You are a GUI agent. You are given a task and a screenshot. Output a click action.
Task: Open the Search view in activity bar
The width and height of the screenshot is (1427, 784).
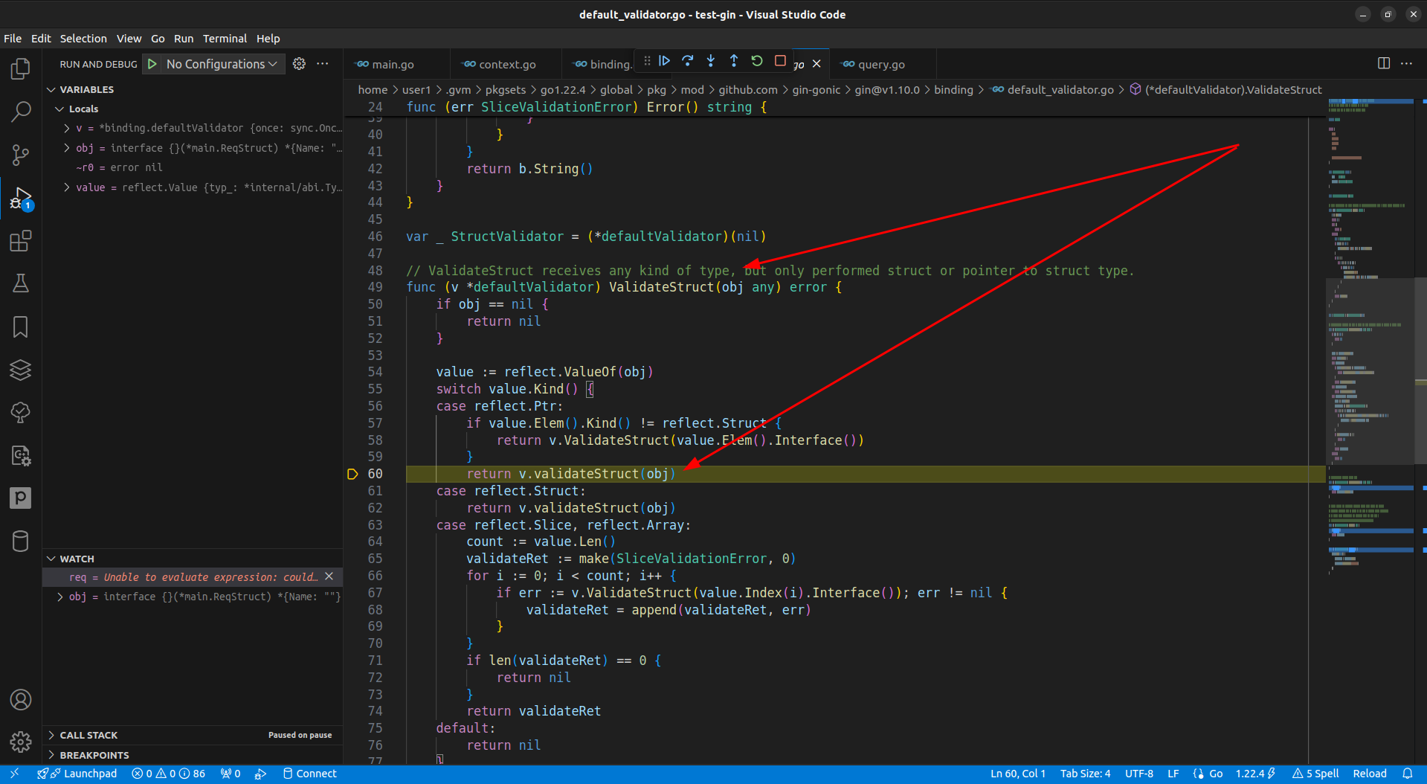pyautogui.click(x=21, y=112)
